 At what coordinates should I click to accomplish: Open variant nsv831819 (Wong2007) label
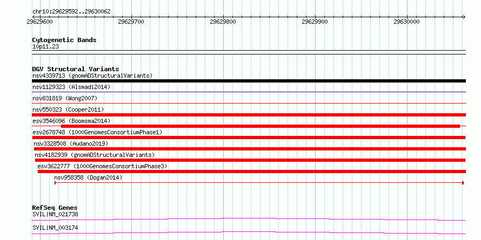(x=65, y=98)
